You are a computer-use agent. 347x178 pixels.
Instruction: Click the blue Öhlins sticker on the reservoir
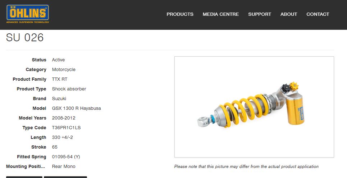(301, 115)
